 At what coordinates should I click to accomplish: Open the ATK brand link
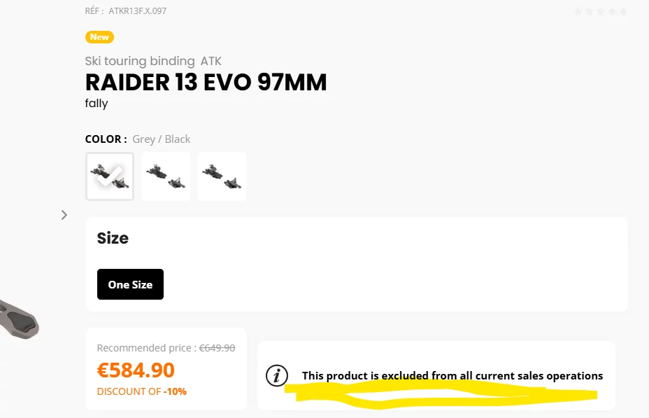211,62
